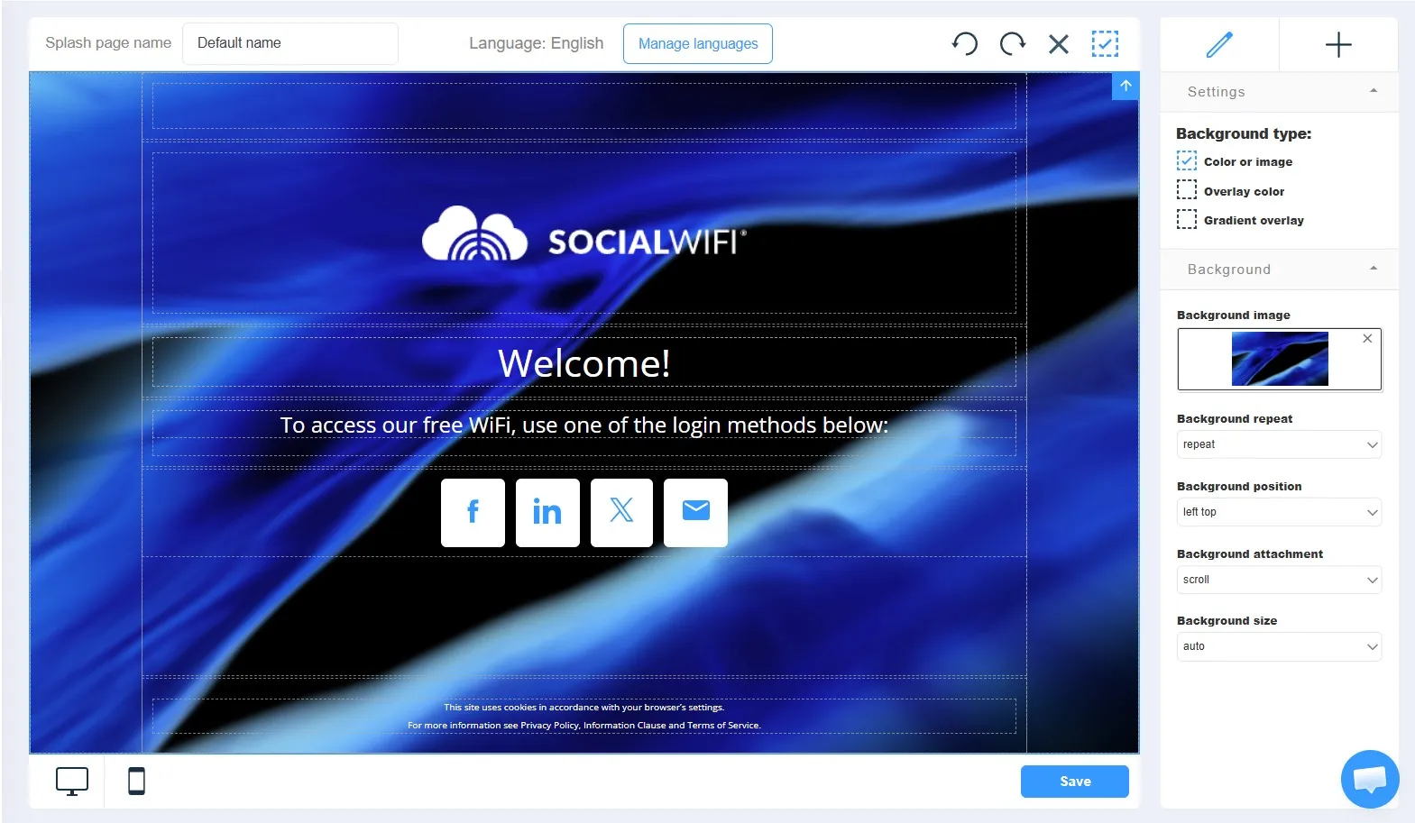Click the 'Background type:' heading
Viewport: 1415px width, 823px height.
(x=1244, y=133)
